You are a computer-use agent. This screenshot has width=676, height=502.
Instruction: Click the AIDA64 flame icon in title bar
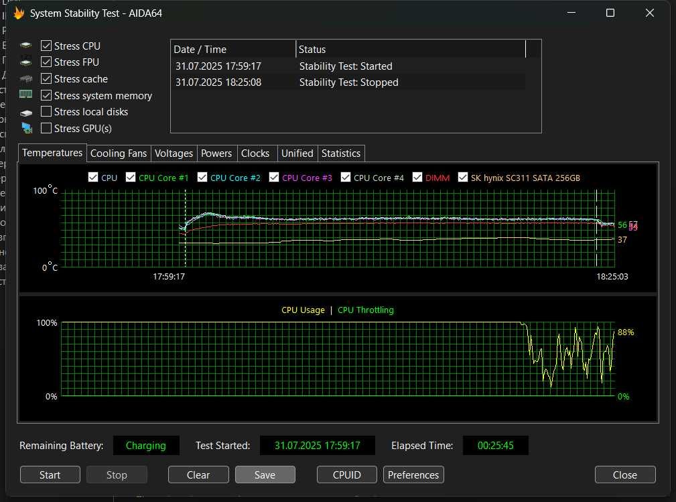(19, 13)
